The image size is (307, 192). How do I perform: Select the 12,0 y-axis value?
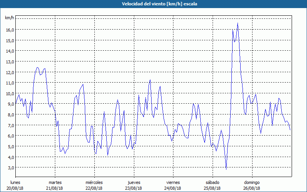[10, 72]
